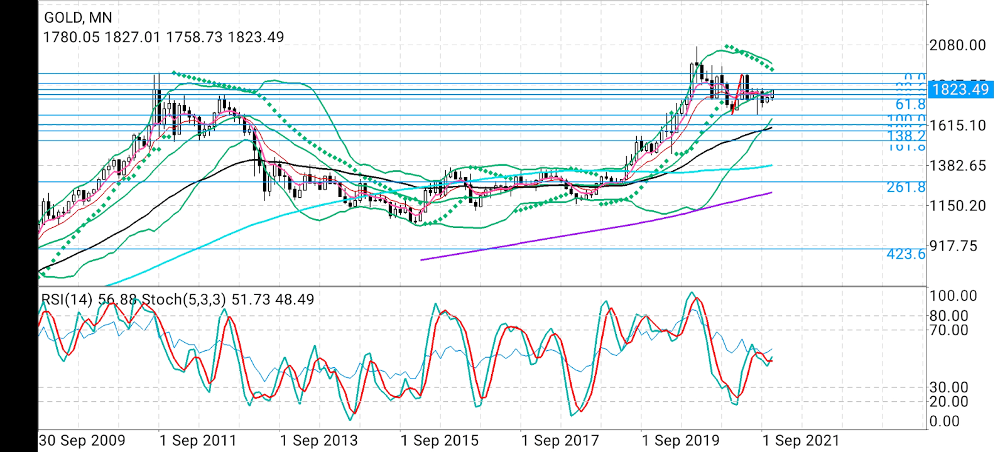Select the OHLC values line 1780.05 1827.01
Image resolution: width=1005 pixels, height=452 pixels.
[163, 37]
